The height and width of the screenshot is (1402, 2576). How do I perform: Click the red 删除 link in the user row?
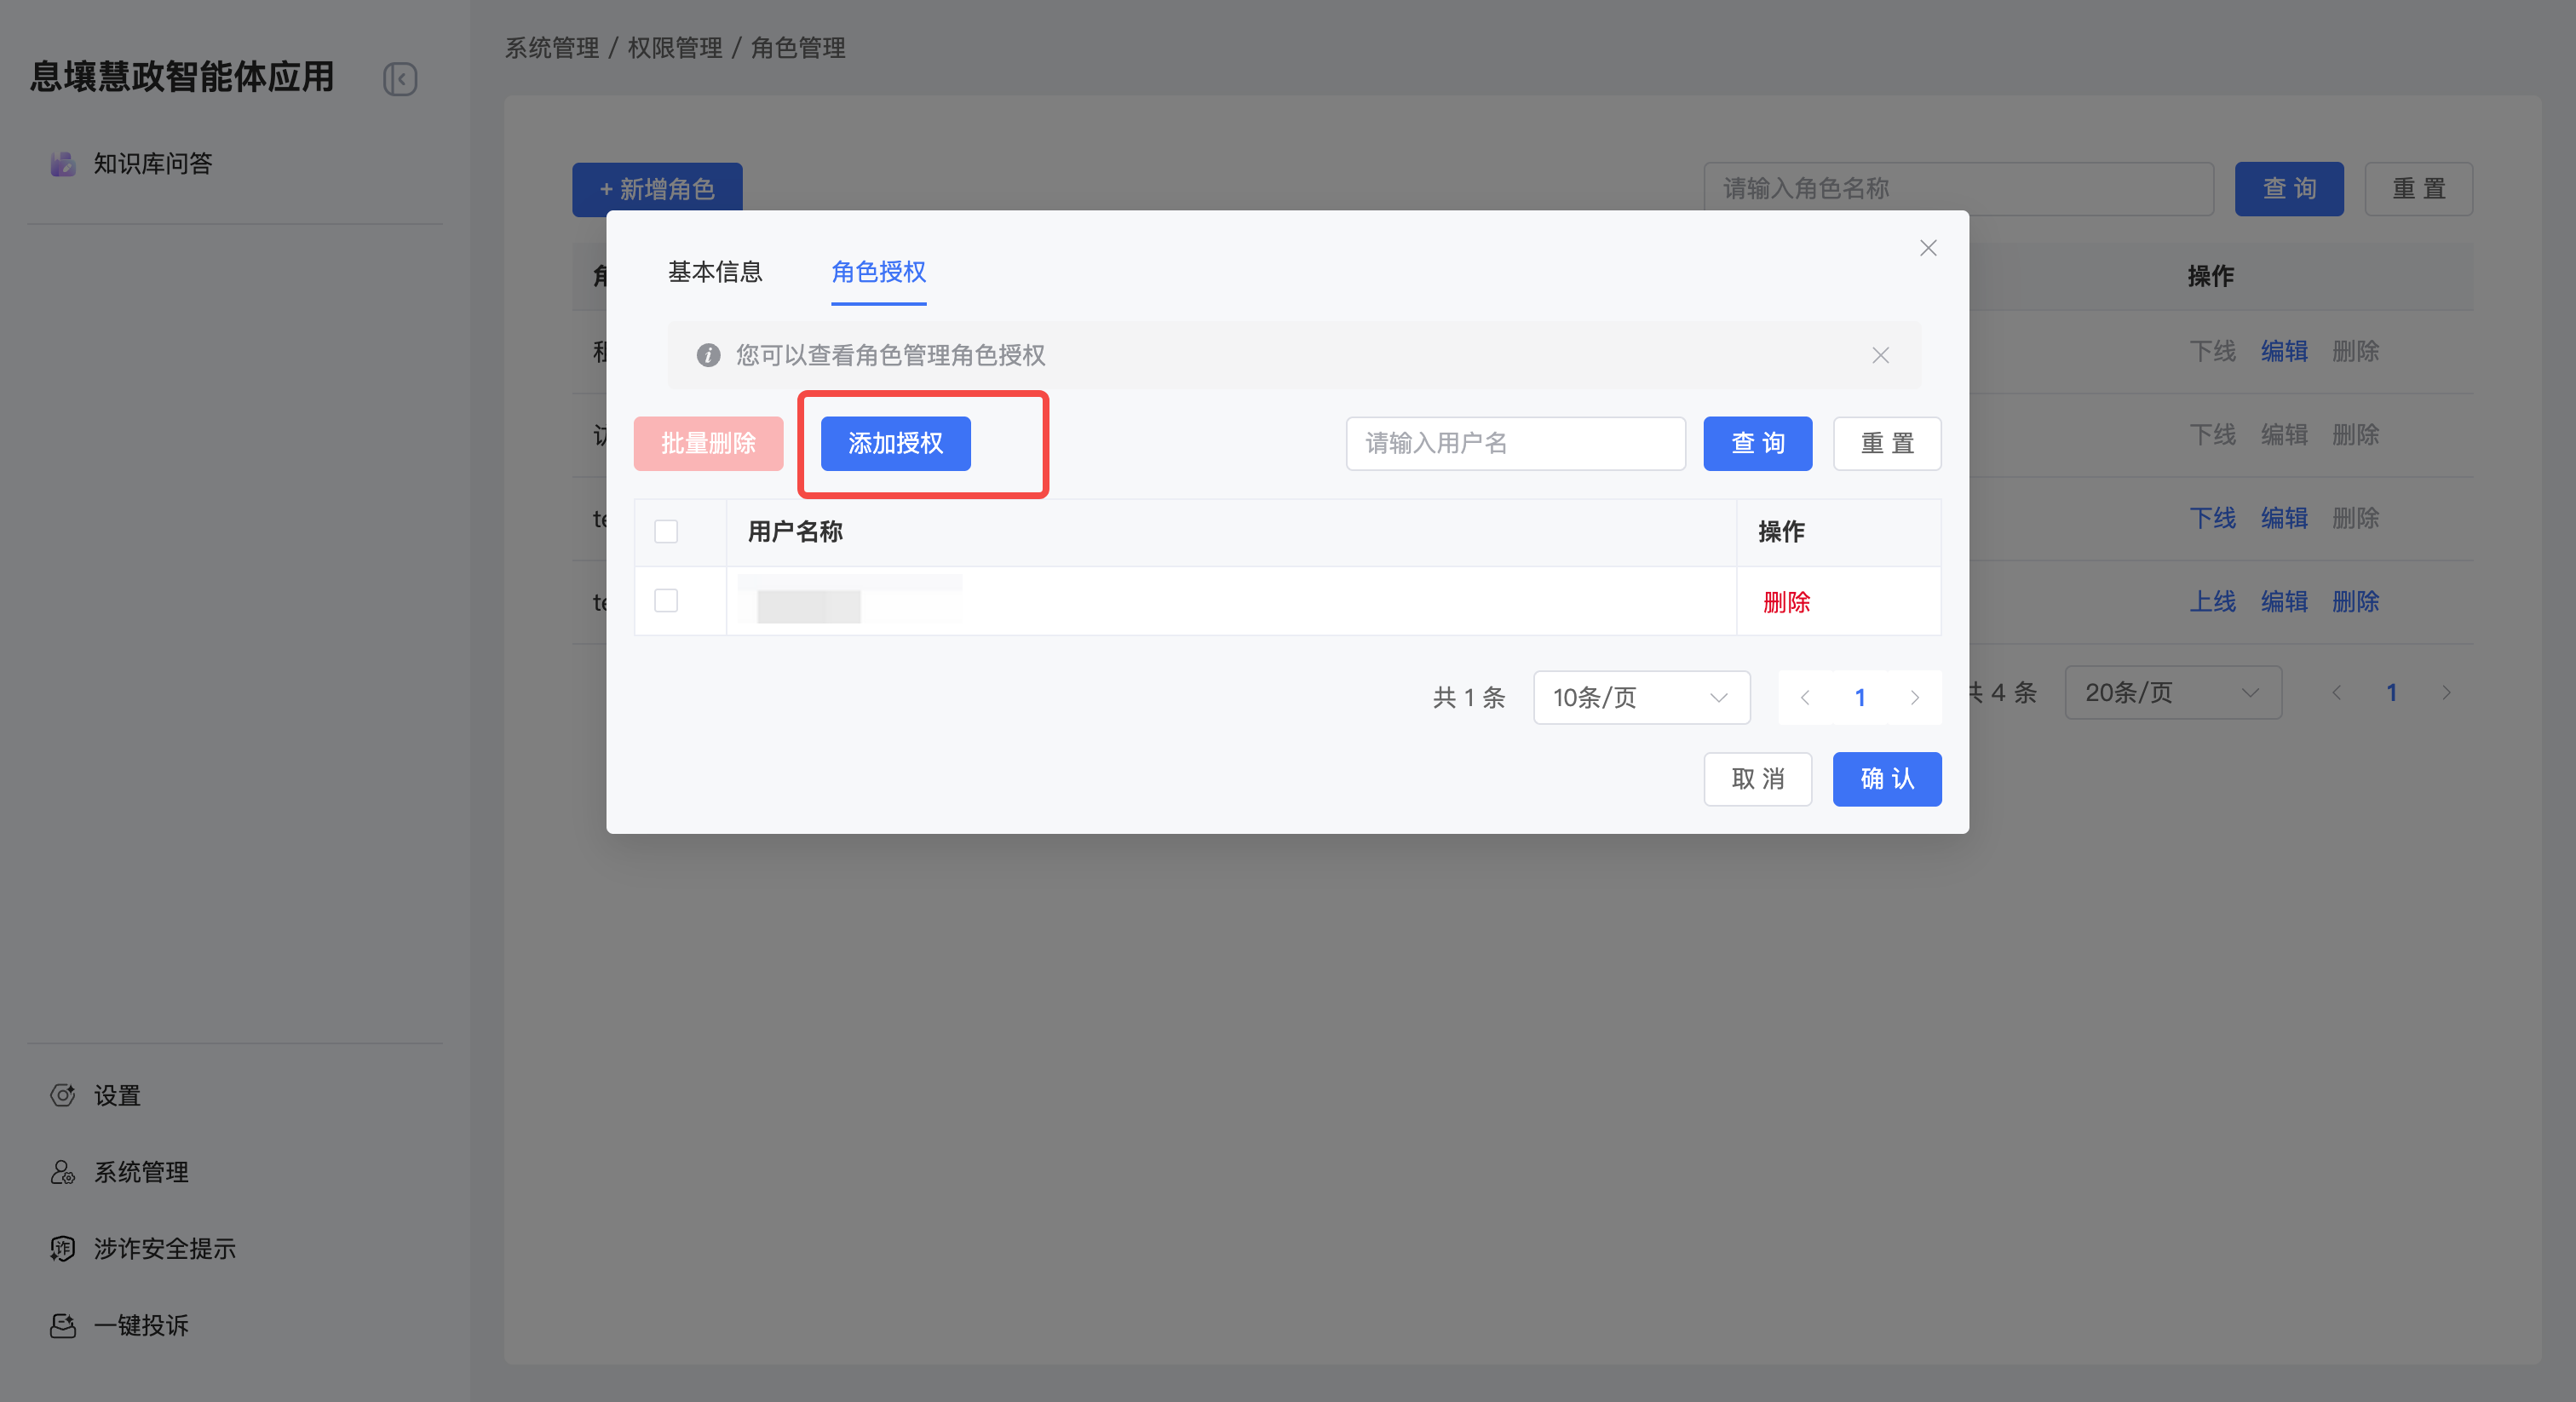[1786, 602]
